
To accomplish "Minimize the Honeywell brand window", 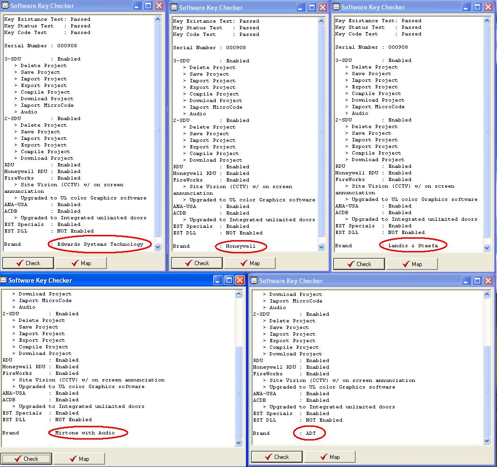I will tap(301, 8).
